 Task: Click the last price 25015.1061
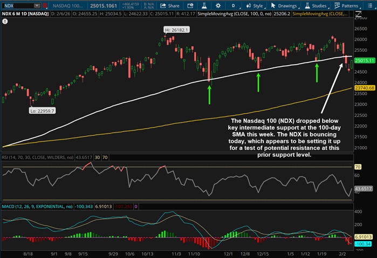point(104,6)
